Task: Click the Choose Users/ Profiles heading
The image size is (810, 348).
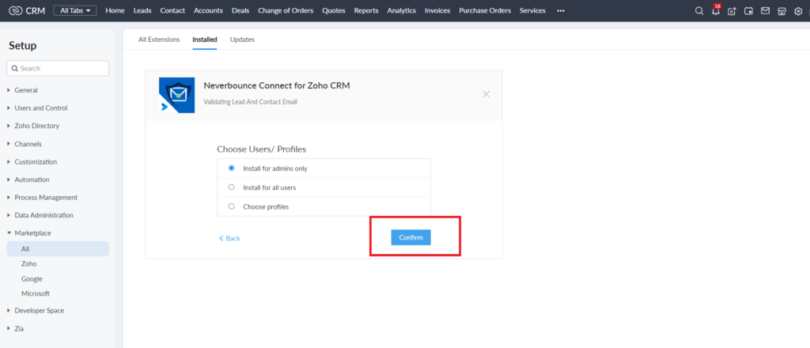Action: coord(261,149)
